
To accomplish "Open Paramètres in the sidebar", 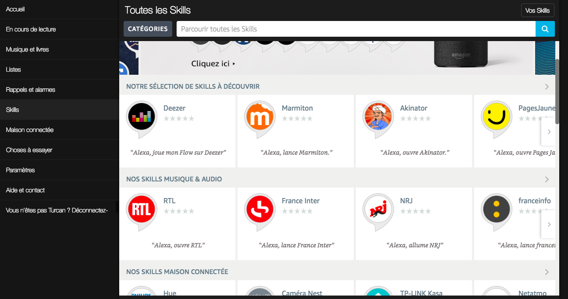I will (60, 170).
